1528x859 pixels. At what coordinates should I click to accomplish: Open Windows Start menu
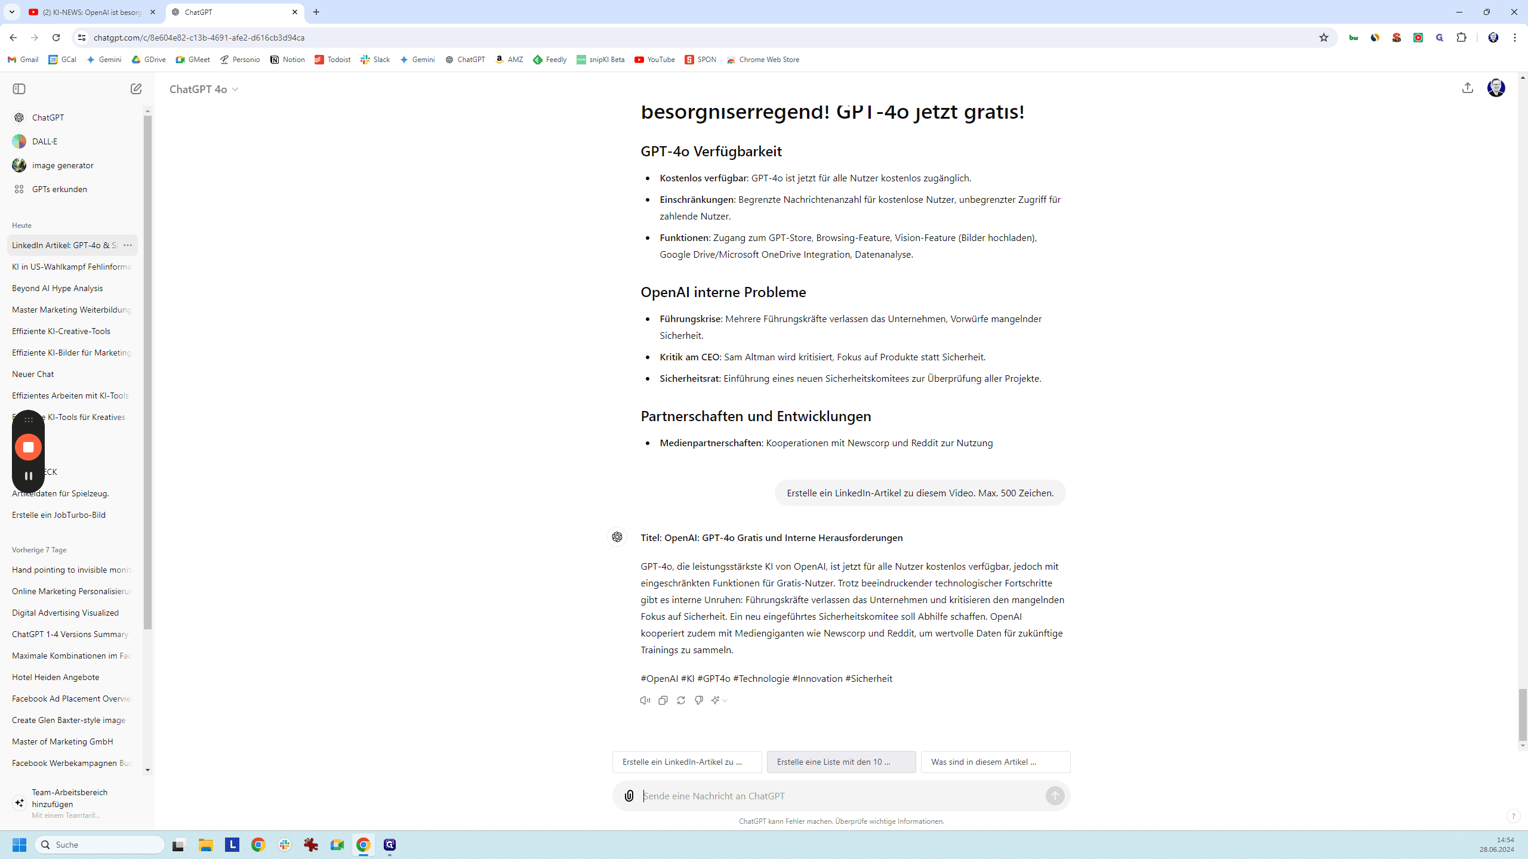pyautogui.click(x=19, y=845)
